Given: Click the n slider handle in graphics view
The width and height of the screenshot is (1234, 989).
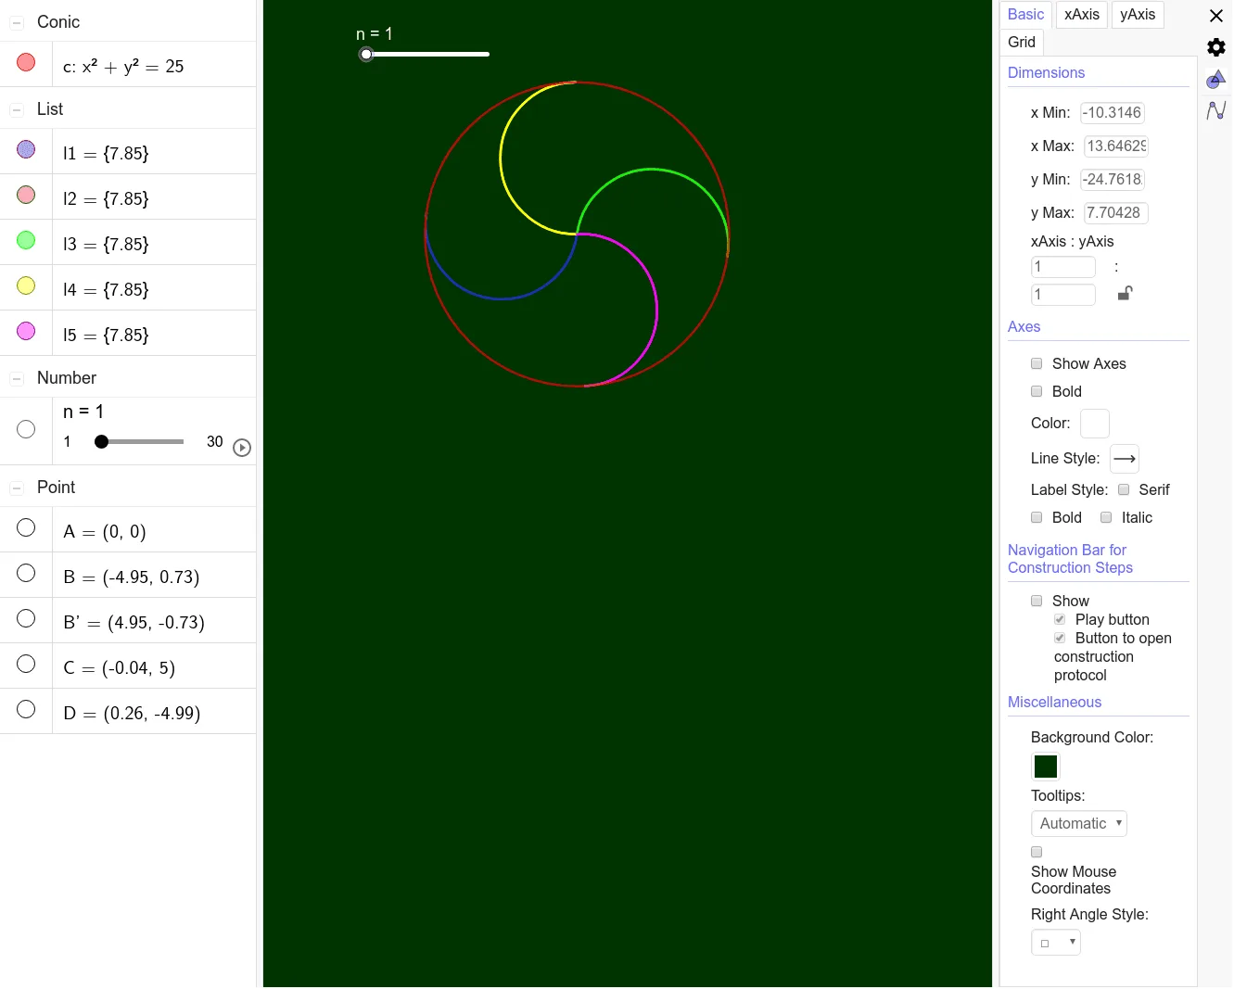Looking at the screenshot, I should pos(366,55).
